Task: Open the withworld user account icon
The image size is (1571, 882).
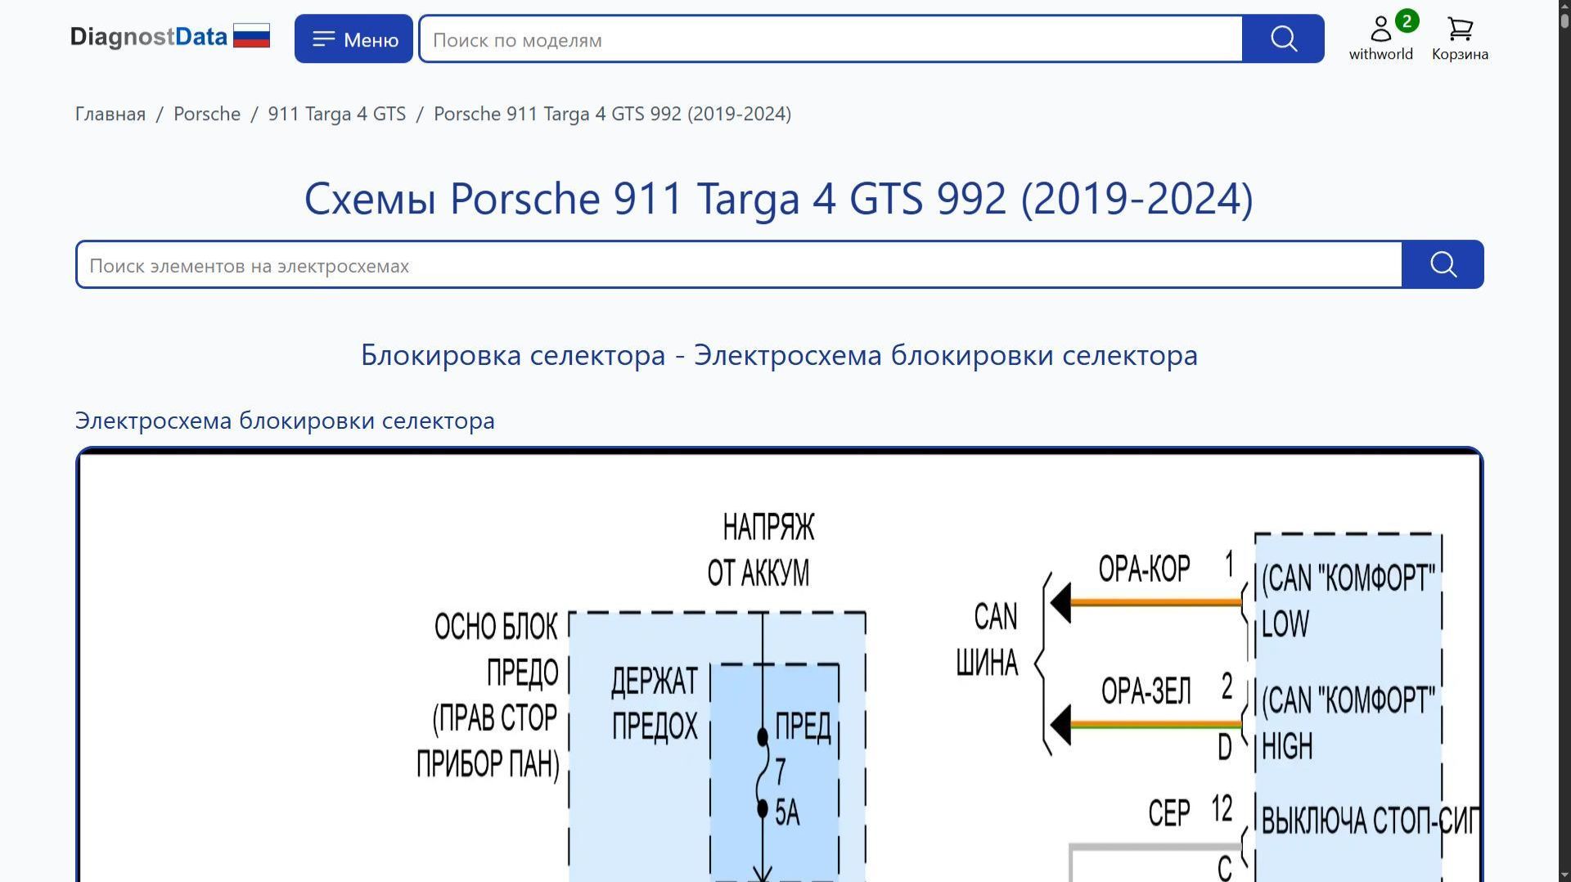Action: [x=1380, y=38]
